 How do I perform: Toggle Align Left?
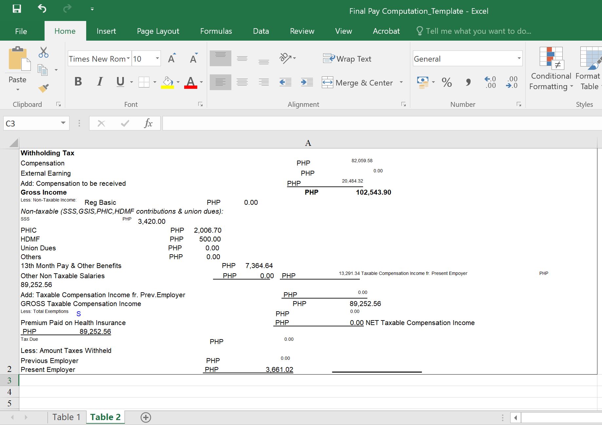point(221,82)
